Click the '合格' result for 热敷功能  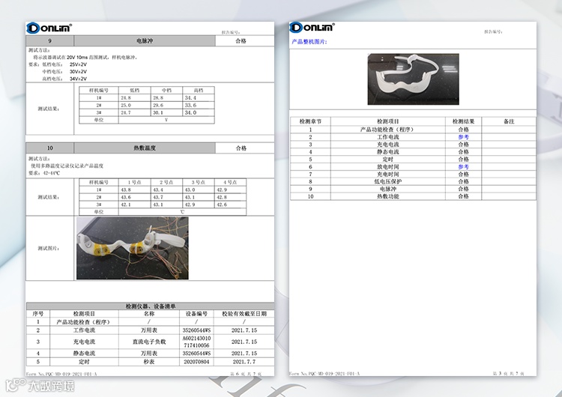[463, 196]
